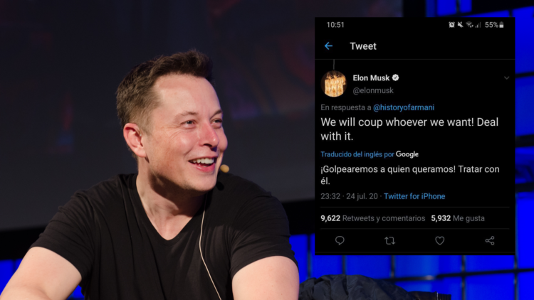Image resolution: width=534 pixels, height=300 pixels.
Task: Click the Wi-Fi status icon
Action: [470, 24]
